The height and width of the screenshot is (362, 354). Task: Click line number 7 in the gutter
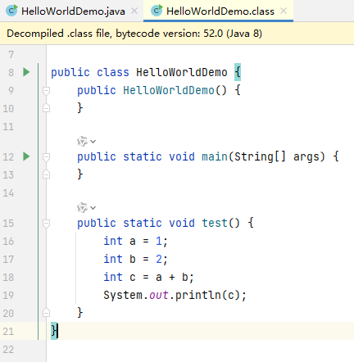coord(11,55)
